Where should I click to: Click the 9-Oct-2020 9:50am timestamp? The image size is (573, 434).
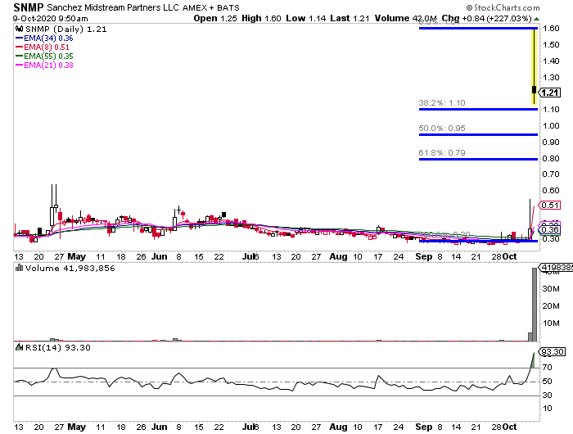pyautogui.click(x=51, y=19)
